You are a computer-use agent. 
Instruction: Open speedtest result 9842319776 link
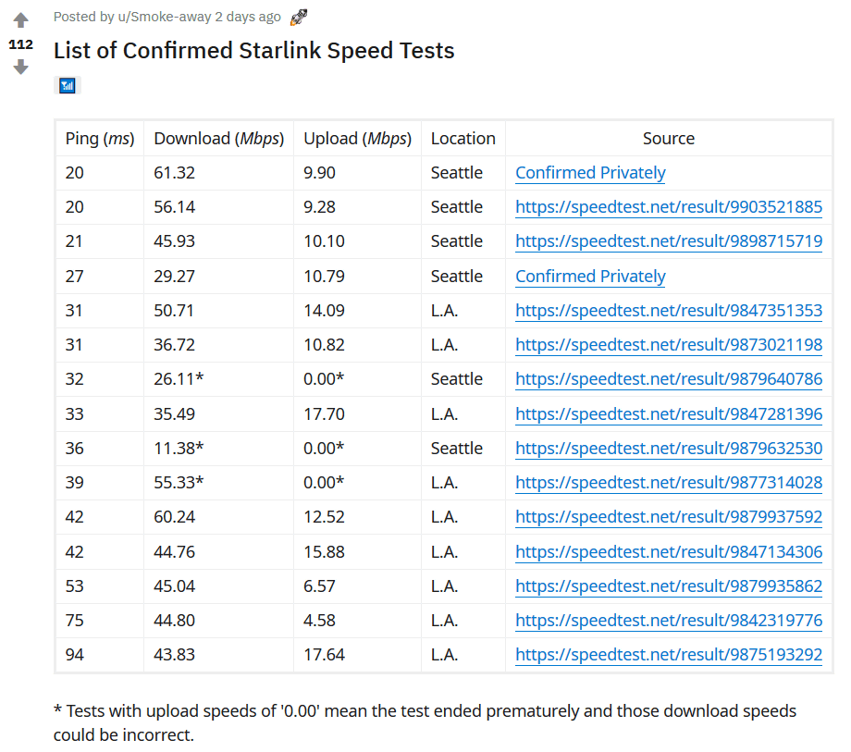pyautogui.click(x=668, y=621)
